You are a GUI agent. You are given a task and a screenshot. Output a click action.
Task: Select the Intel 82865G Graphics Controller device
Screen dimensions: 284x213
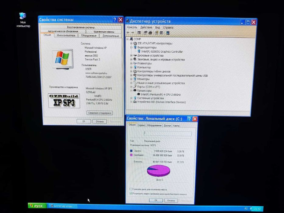[162, 52]
